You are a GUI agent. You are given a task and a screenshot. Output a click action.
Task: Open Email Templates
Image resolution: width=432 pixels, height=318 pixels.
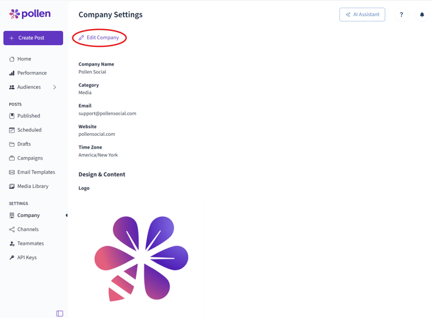pos(36,172)
